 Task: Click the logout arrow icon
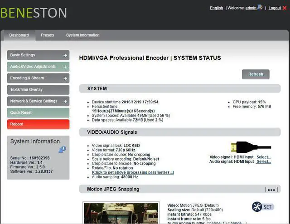coord(284,8)
